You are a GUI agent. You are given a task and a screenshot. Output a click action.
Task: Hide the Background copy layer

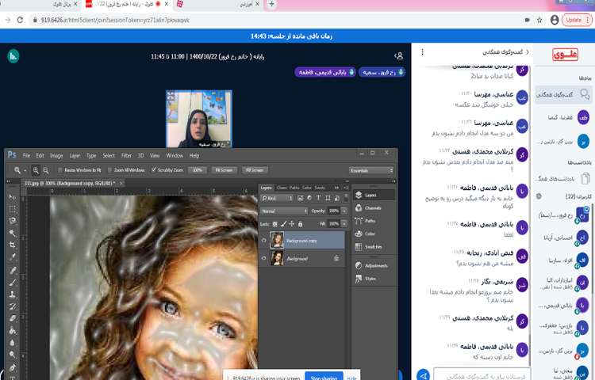pos(263,241)
